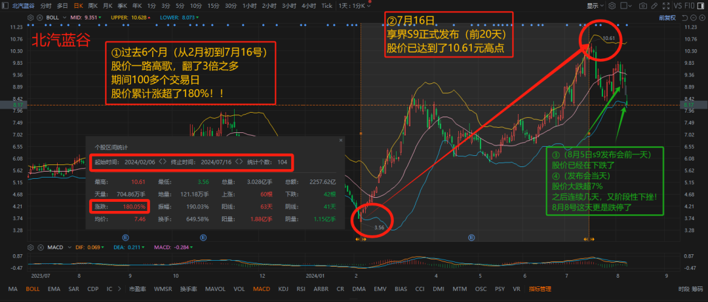Image resolution: width=708 pixels, height=302 pixels.
Task: Open MACD indicator settings gear
Action: [31, 248]
